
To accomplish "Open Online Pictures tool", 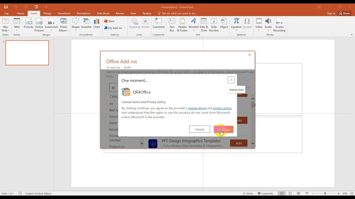I will [x=39, y=25].
